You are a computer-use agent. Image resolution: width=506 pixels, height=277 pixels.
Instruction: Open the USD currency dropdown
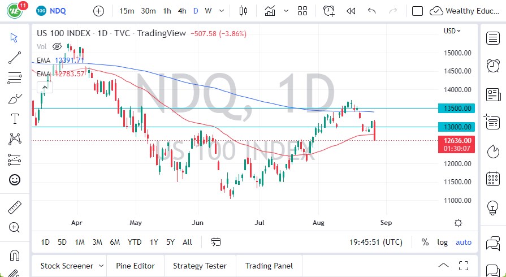(452, 31)
